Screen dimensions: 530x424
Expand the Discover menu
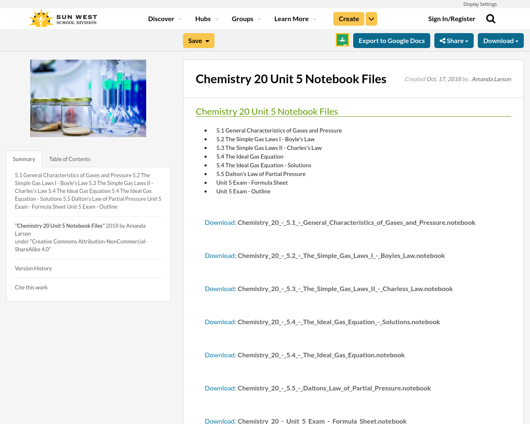(x=161, y=18)
